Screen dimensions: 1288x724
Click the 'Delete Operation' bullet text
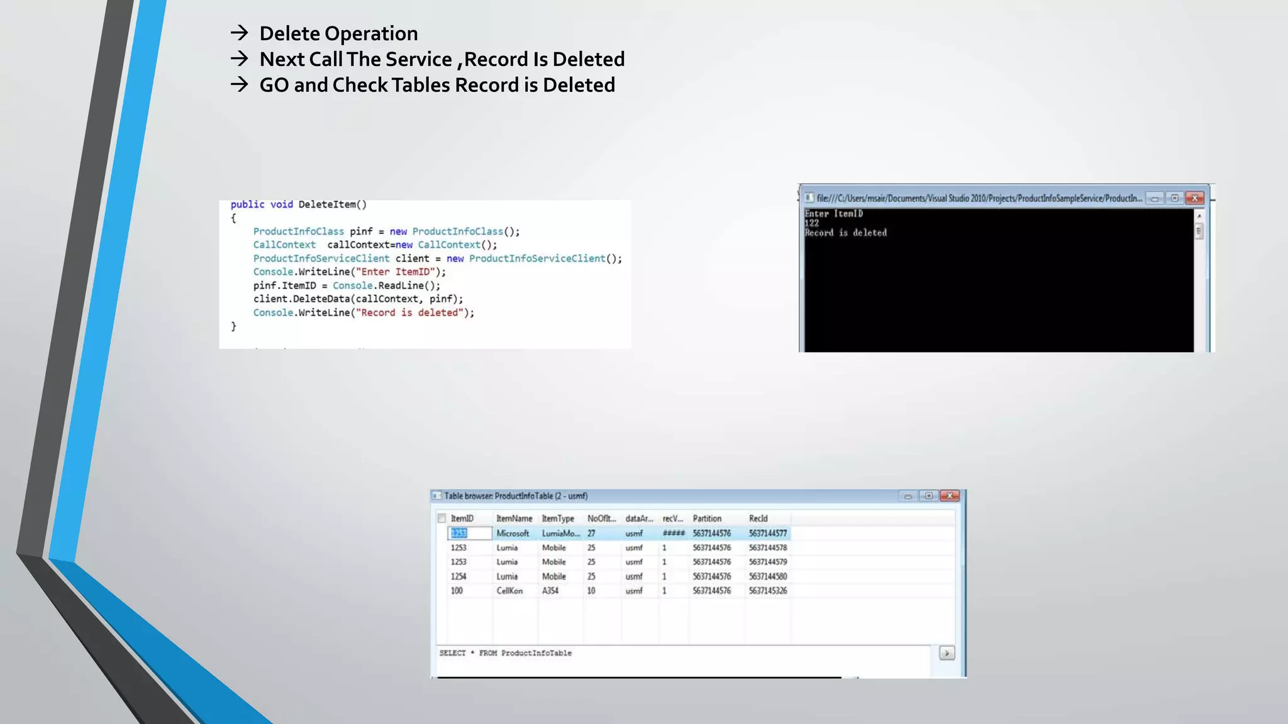point(338,33)
